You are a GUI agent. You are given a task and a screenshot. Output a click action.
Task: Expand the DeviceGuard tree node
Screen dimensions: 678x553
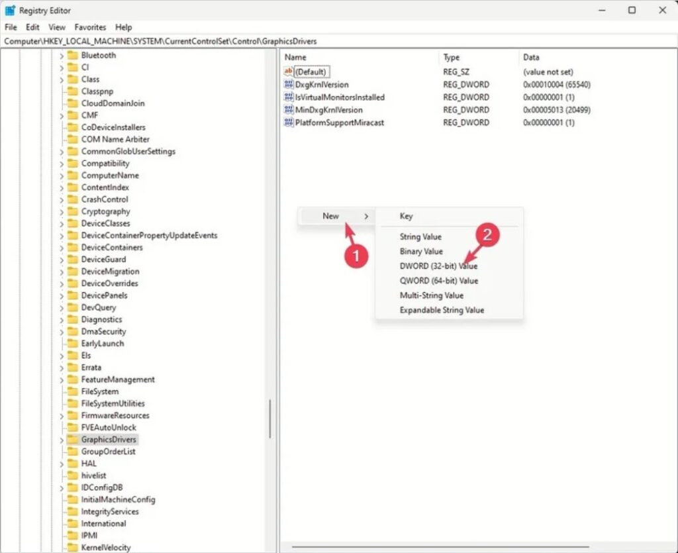click(x=62, y=260)
